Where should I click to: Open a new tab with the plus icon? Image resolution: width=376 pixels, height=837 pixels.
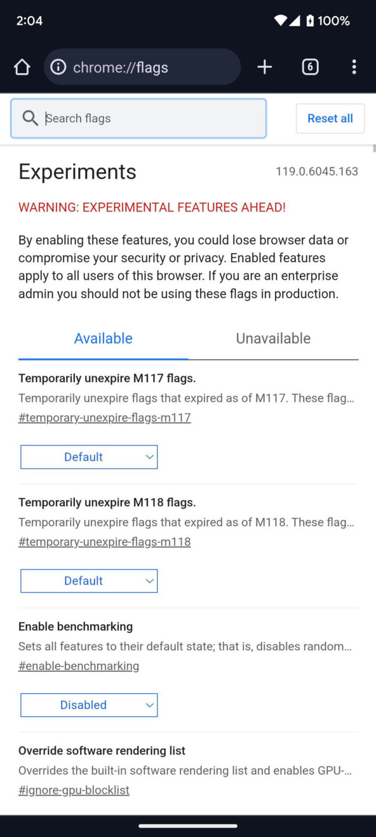[x=265, y=67]
